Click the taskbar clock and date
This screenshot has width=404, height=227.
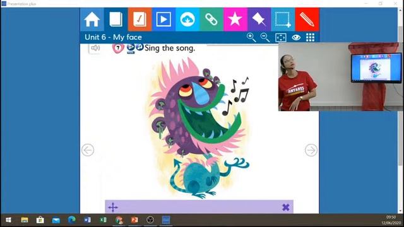click(391, 220)
